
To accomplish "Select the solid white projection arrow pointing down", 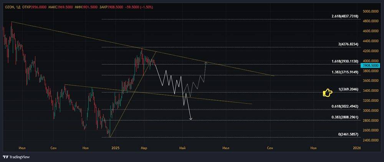I will 173,92.
